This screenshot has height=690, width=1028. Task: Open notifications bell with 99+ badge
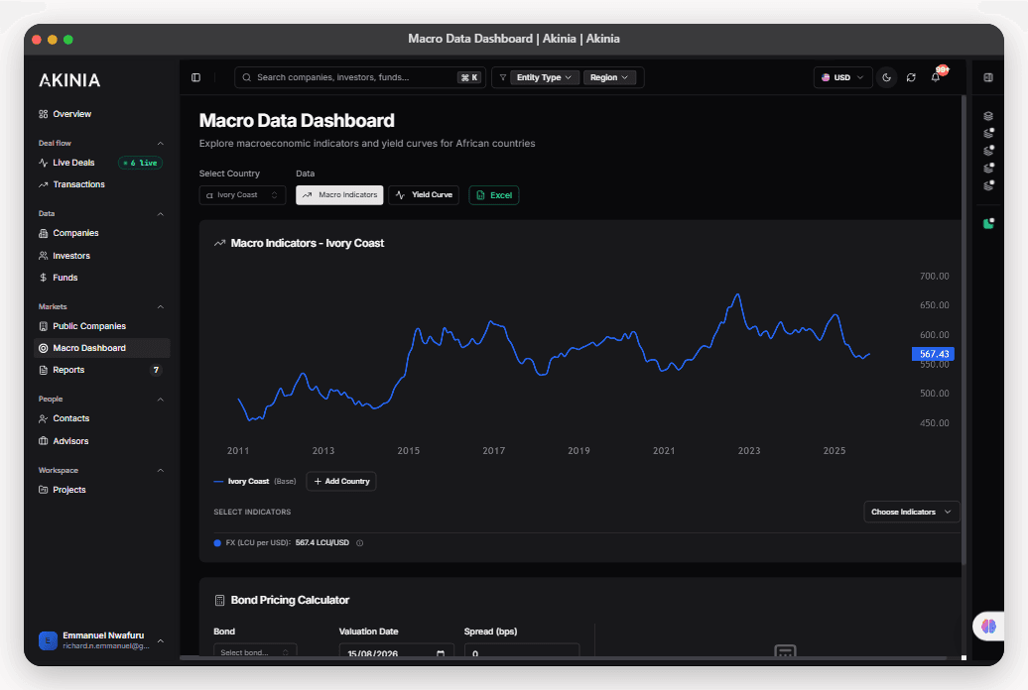pos(936,77)
